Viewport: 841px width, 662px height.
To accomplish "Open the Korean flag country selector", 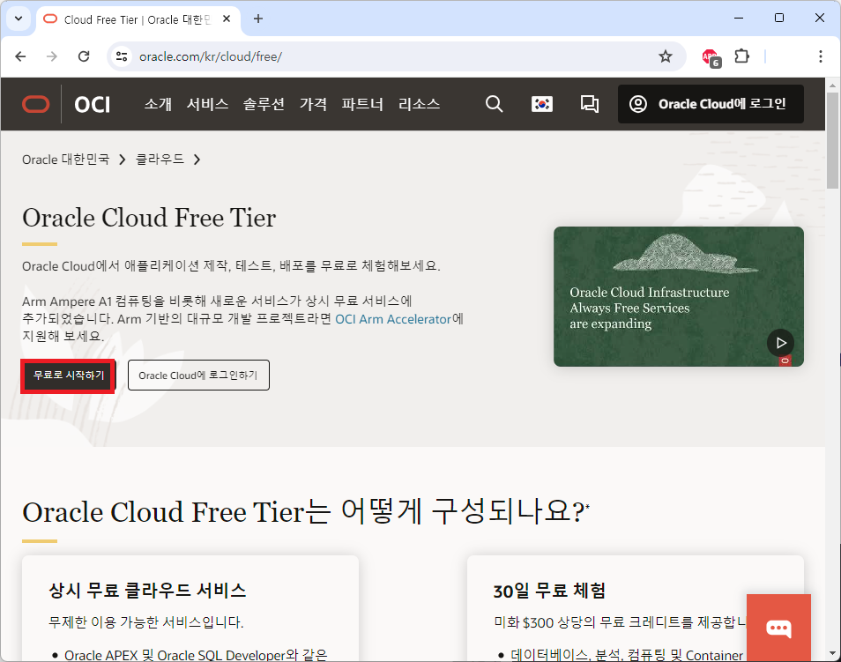I will click(542, 104).
